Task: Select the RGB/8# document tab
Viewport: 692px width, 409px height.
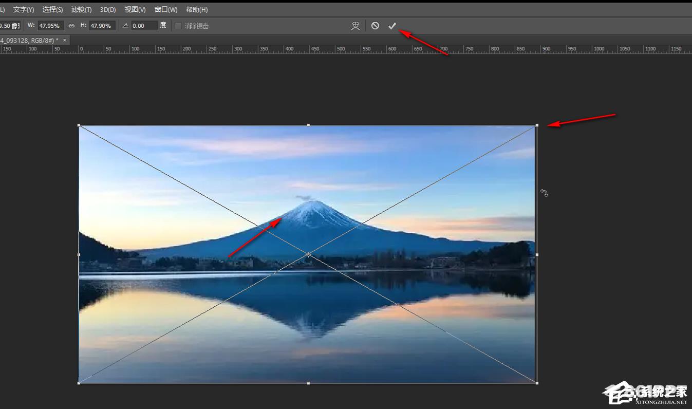Action: (x=31, y=40)
